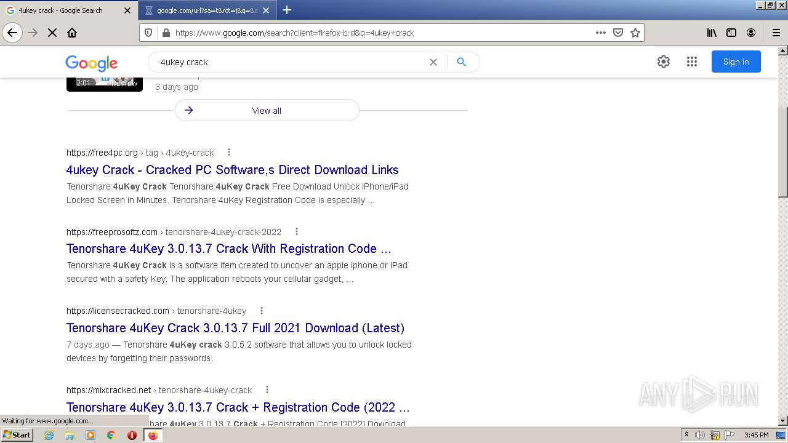
Task: Click the https://mixcracked.net URL text
Action: (x=108, y=390)
